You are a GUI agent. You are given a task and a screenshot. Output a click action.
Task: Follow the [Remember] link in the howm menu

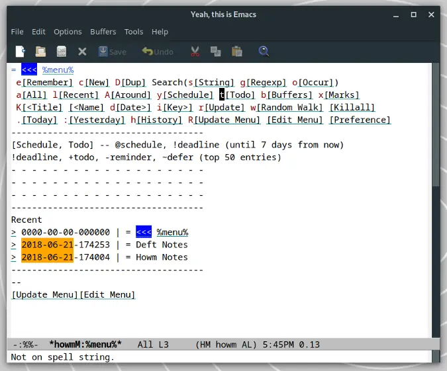pyautogui.click(x=47, y=83)
